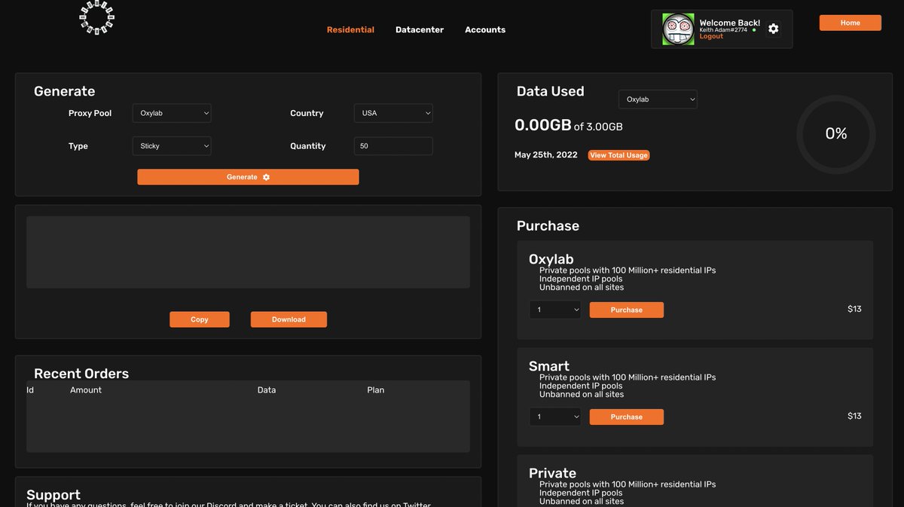Viewport: 904px width, 507px height.
Task: Log out via Logout link
Action: (711, 36)
